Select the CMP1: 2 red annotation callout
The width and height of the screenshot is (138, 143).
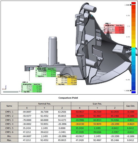(x=114, y=28)
